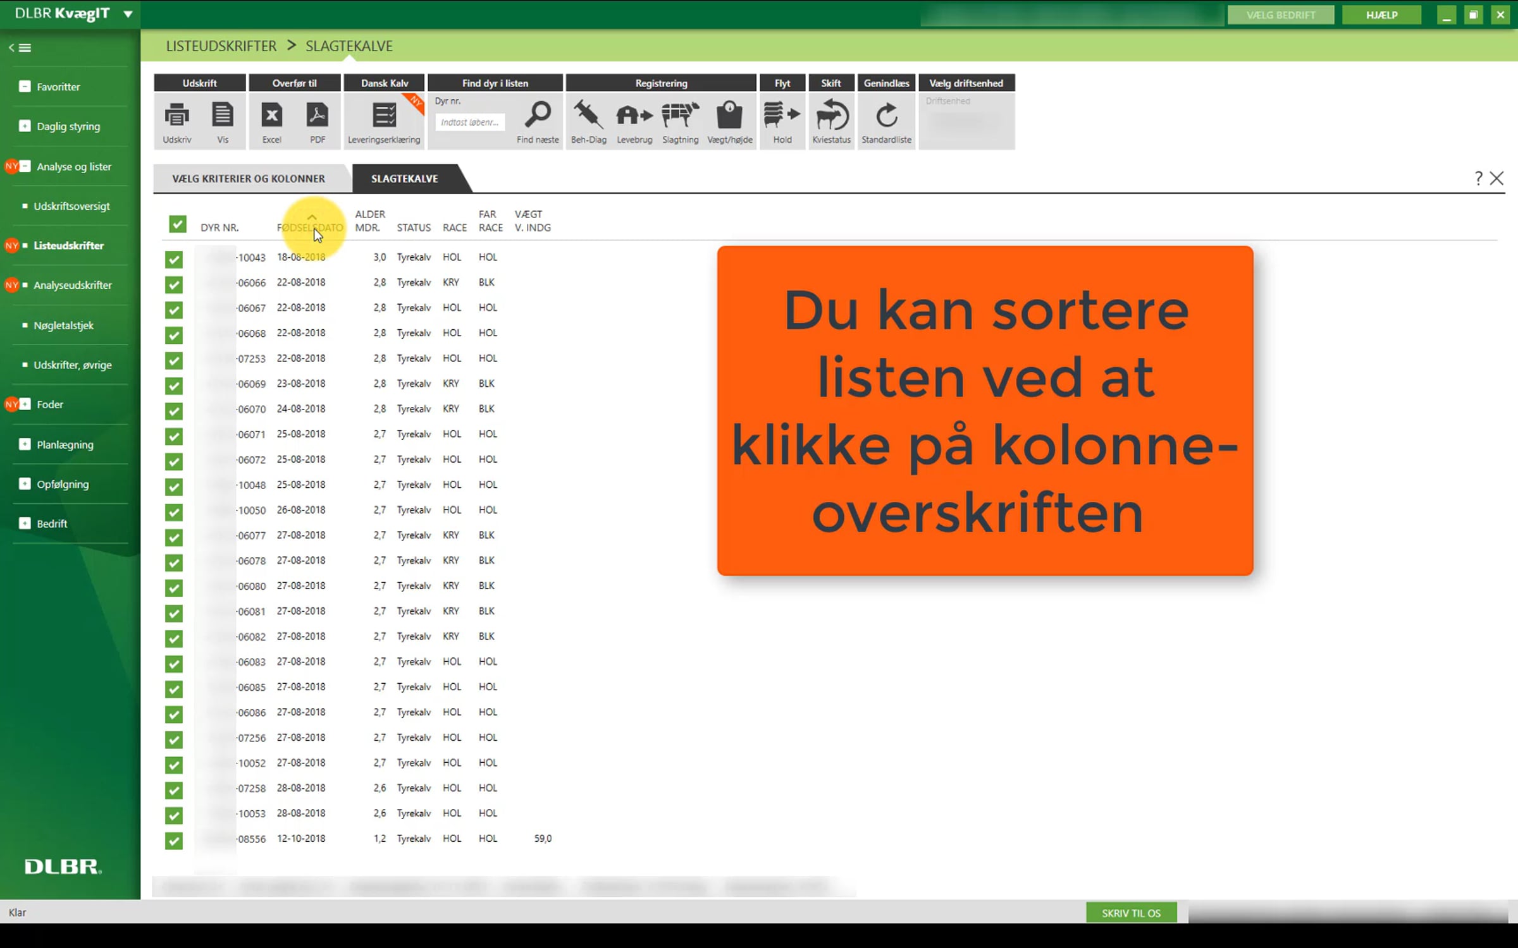This screenshot has height=948, width=1518.
Task: Expand the Bedrift sidebar section
Action: tap(25, 523)
